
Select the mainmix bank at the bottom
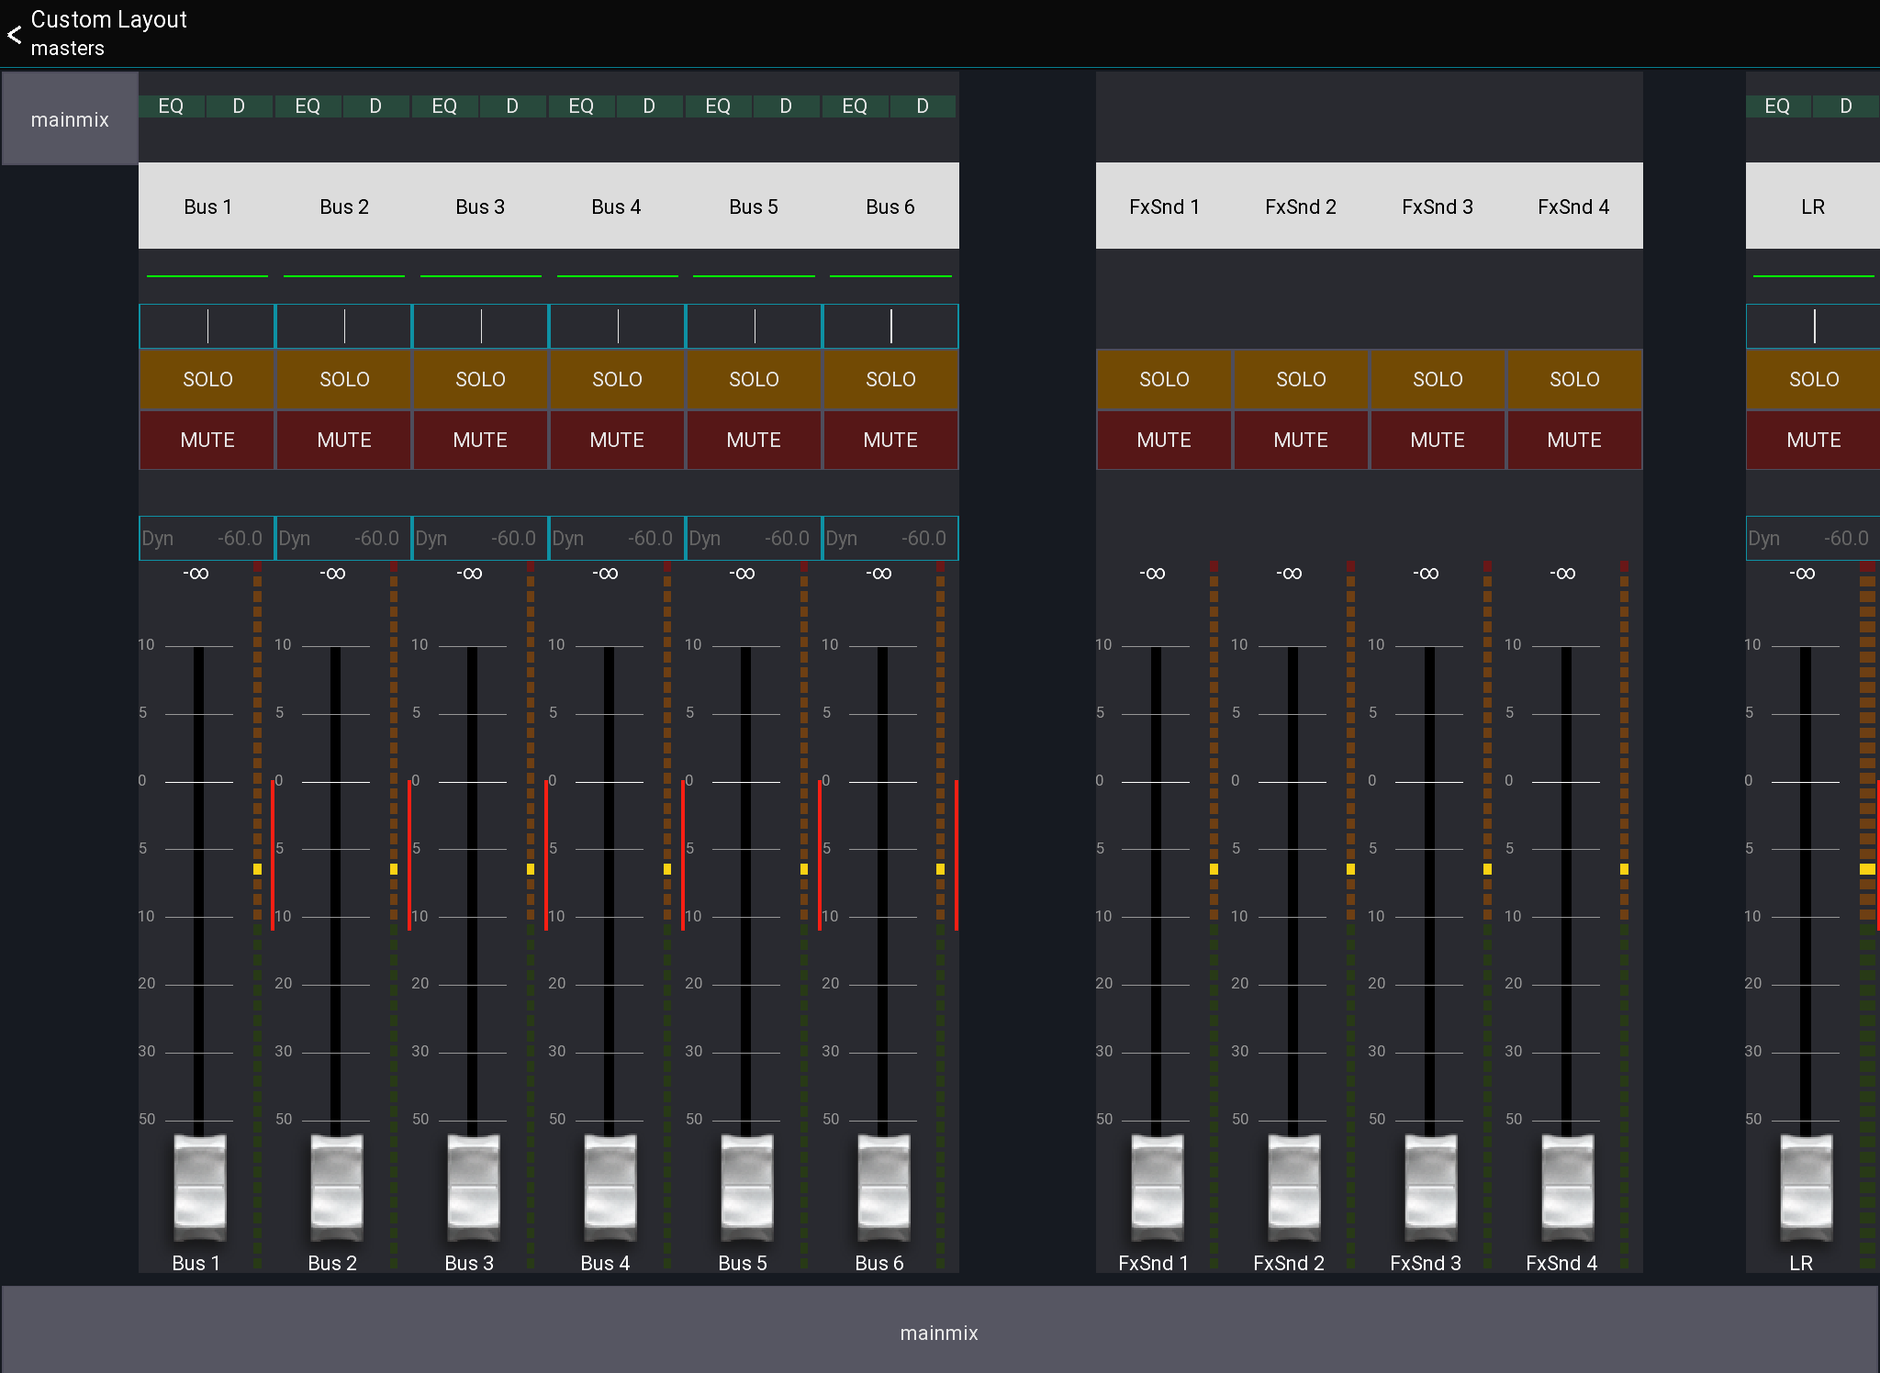coord(938,1333)
